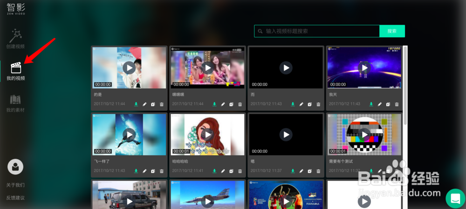Play the 我天 video
This screenshot has height=209, width=466.
(x=364, y=67)
